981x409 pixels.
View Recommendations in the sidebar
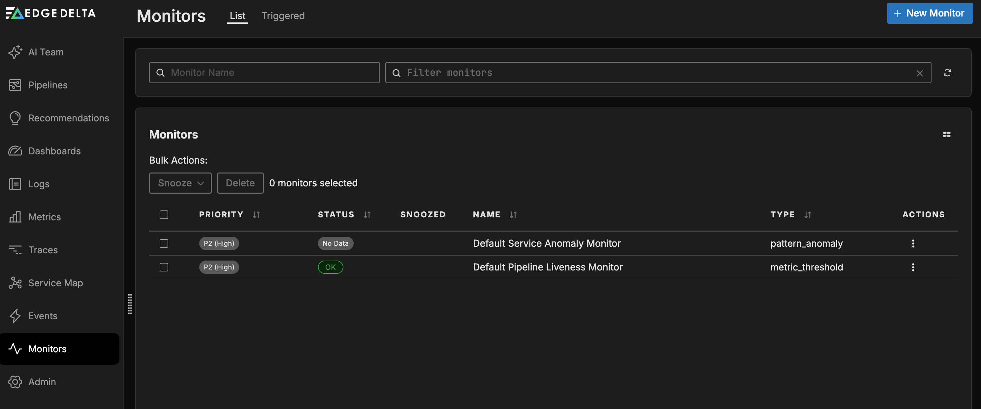pos(69,118)
